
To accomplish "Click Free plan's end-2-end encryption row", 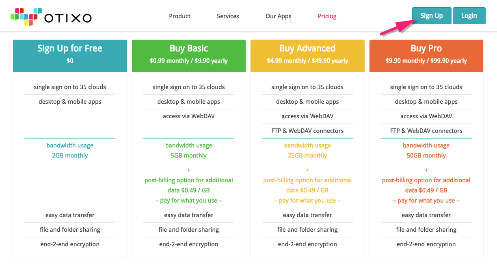I will (x=70, y=244).
